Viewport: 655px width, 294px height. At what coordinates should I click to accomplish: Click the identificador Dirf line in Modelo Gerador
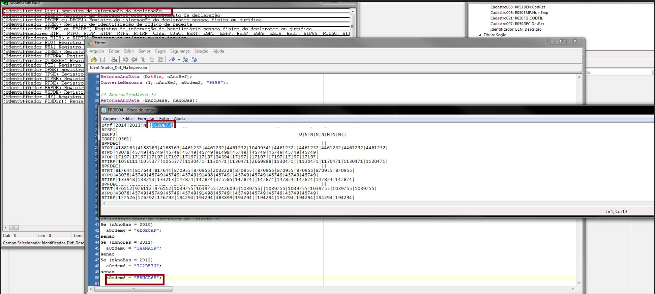click(82, 11)
